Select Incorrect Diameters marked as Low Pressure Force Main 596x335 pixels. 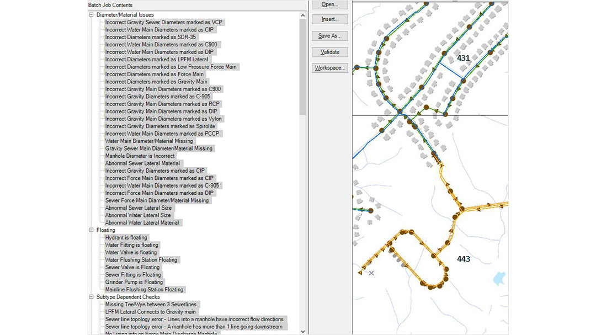171,67
